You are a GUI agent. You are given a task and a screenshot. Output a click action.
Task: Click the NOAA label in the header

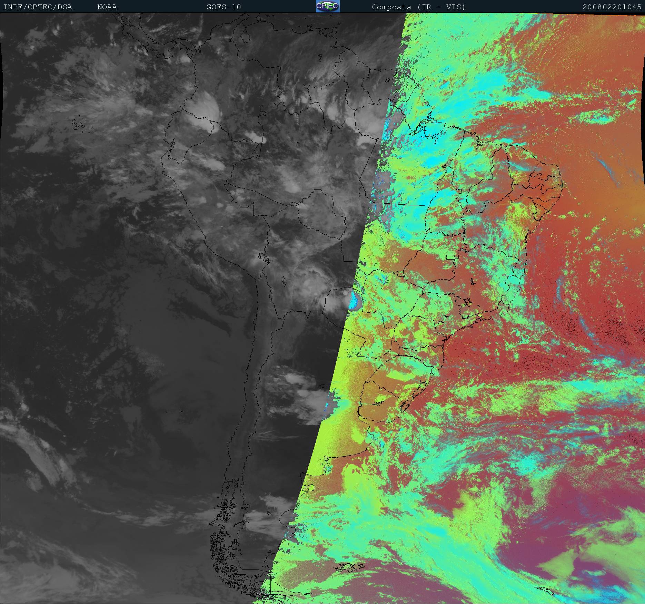(x=107, y=7)
